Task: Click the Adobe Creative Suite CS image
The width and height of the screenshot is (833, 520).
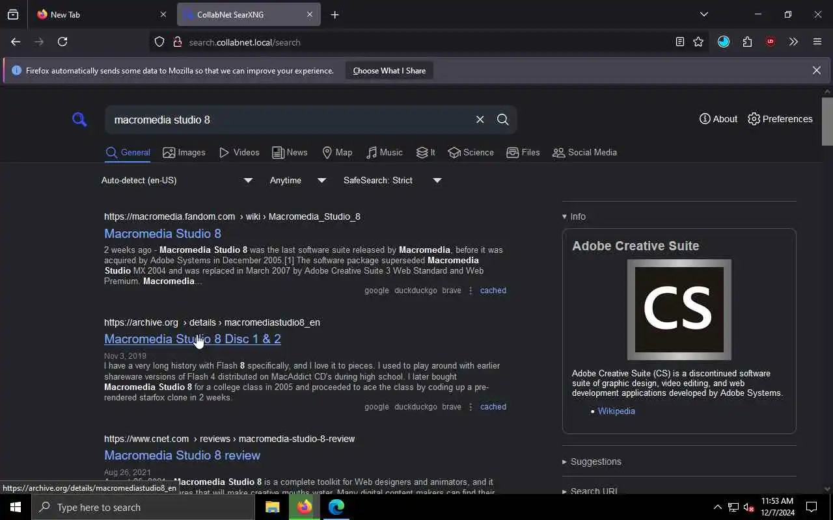Action: (679, 309)
